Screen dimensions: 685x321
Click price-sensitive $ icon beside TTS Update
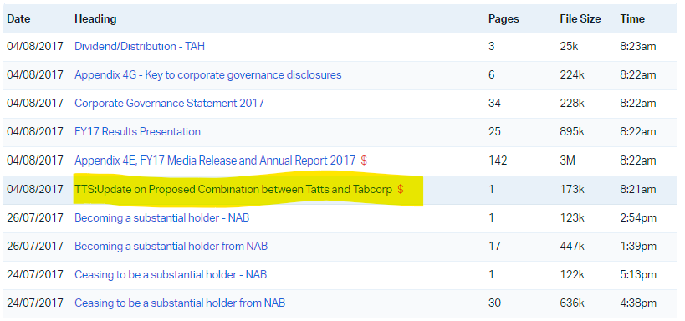401,189
